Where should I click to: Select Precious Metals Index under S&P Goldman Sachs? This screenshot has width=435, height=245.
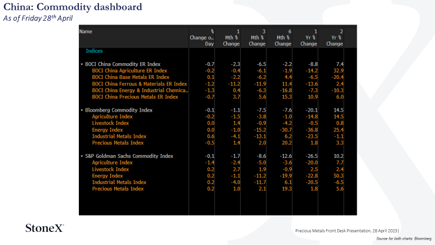(x=118, y=189)
